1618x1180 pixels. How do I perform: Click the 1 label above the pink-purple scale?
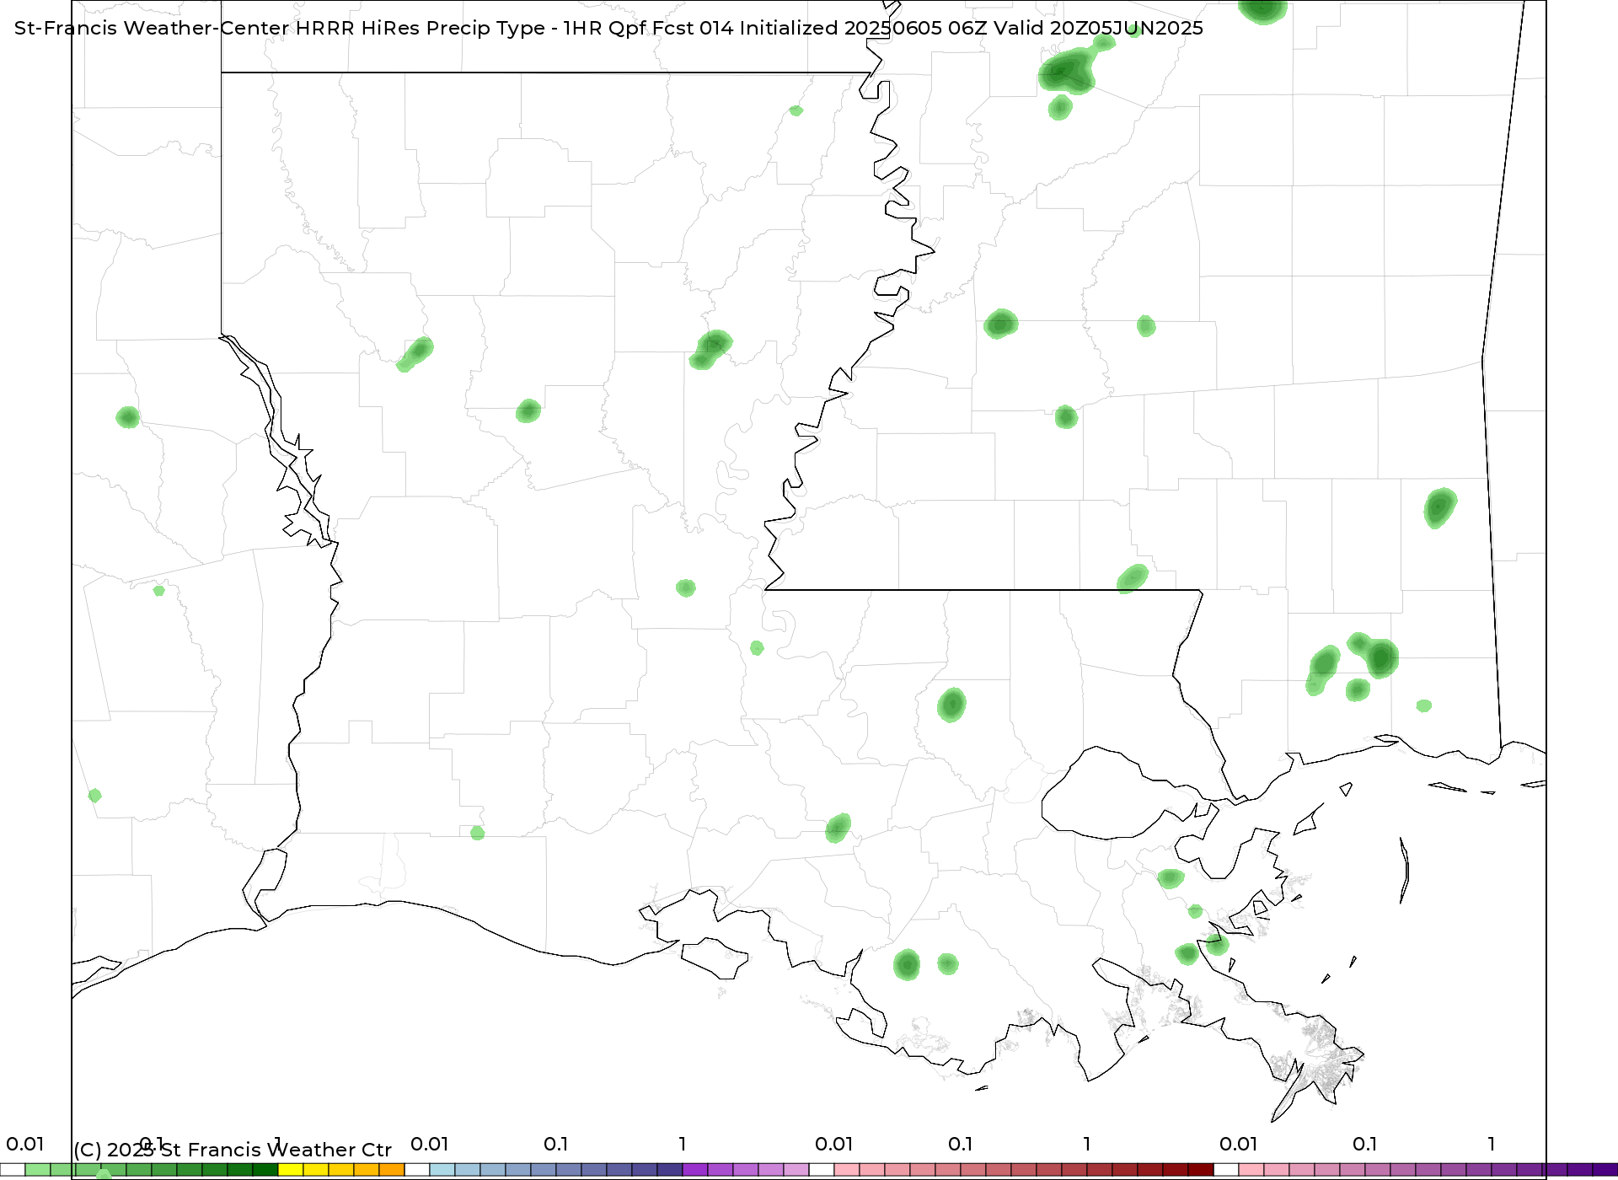point(1492,1144)
